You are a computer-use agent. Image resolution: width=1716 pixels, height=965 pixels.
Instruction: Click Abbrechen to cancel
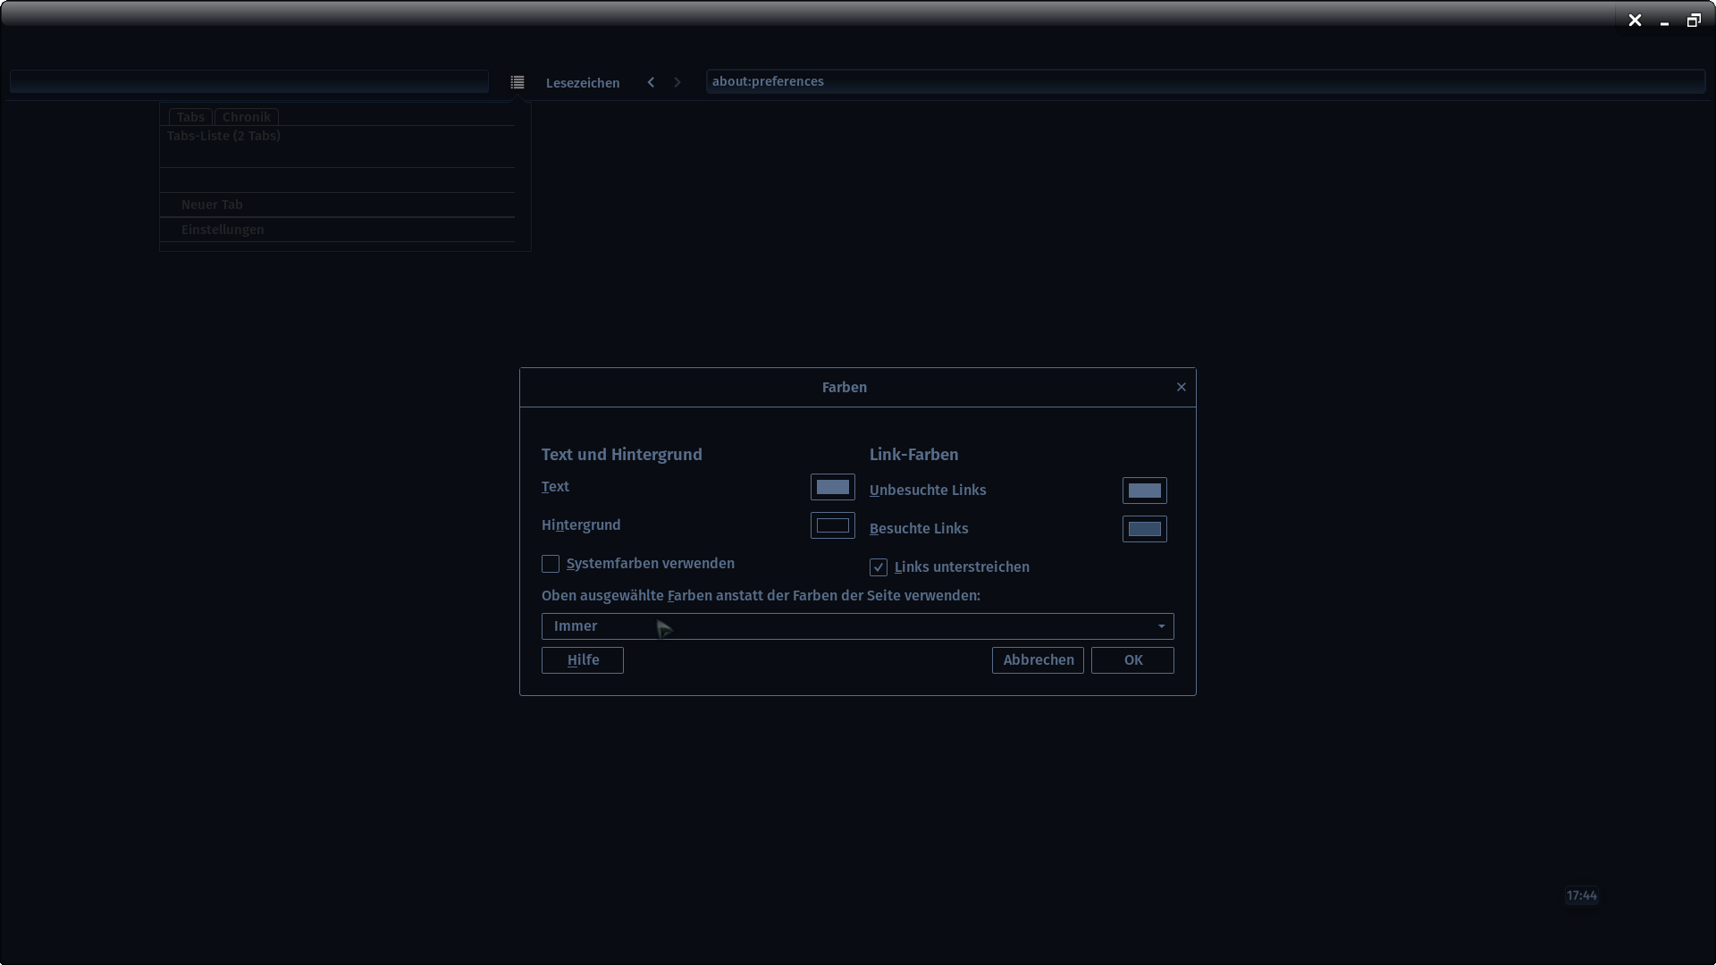coord(1038,660)
